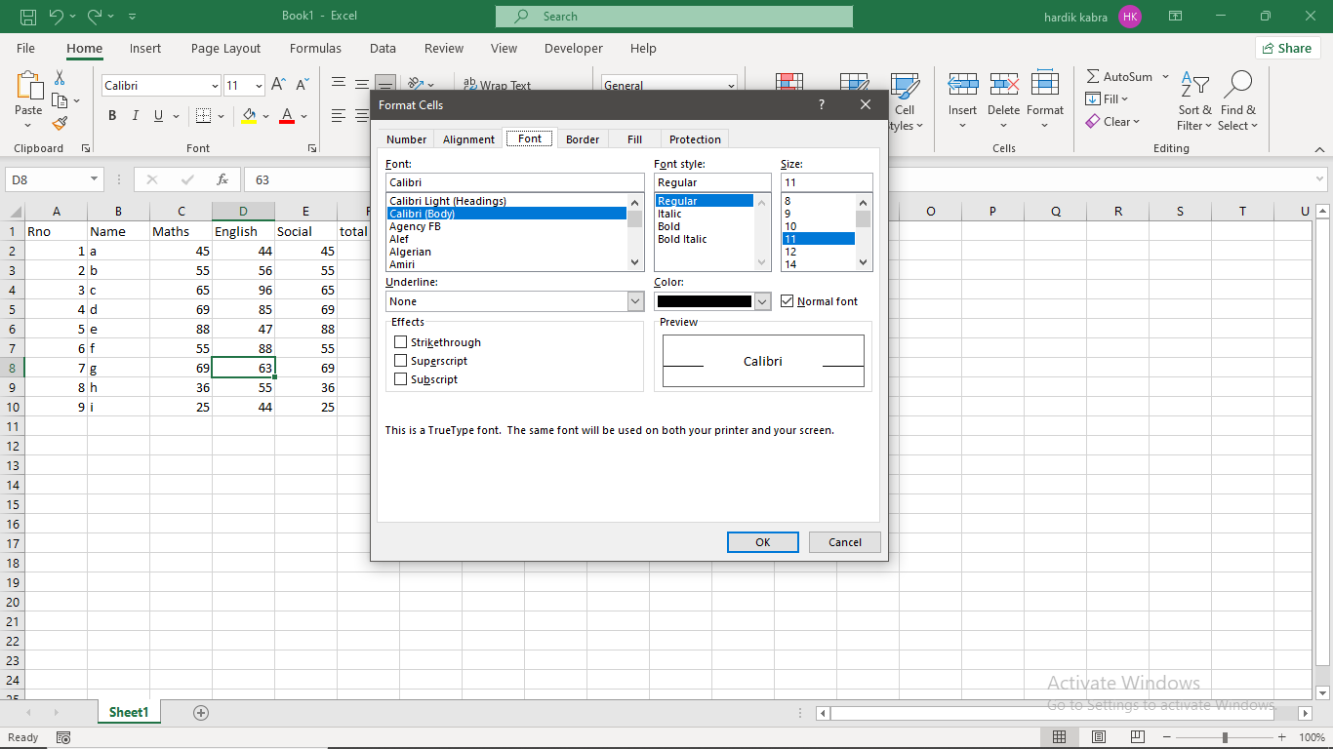Enable the Strikethrough checkbox
Image resolution: width=1333 pixels, height=749 pixels.
(401, 342)
